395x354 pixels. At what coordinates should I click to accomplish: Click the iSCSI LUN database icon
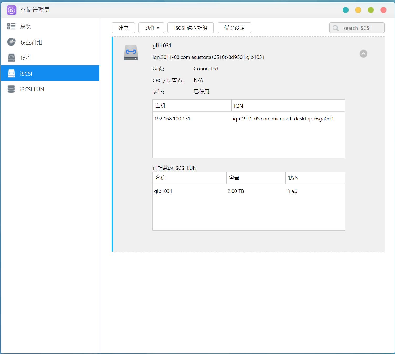coord(11,89)
